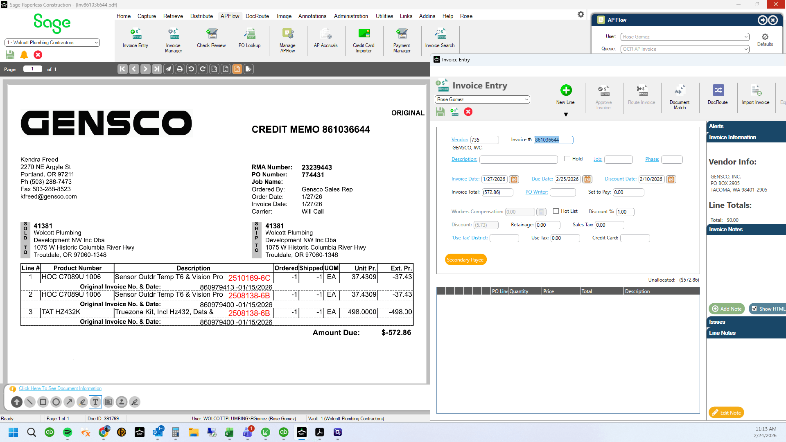Select the stamp annotation tool

[x=122, y=402]
